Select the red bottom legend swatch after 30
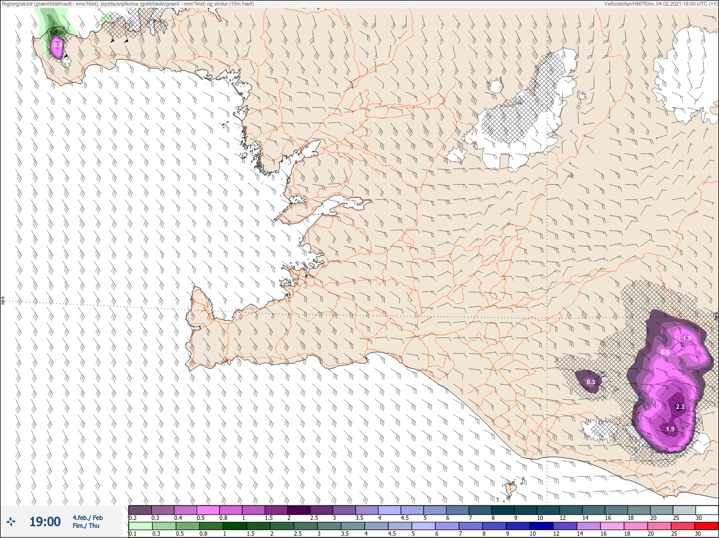This screenshot has width=719, height=538. coord(707,526)
